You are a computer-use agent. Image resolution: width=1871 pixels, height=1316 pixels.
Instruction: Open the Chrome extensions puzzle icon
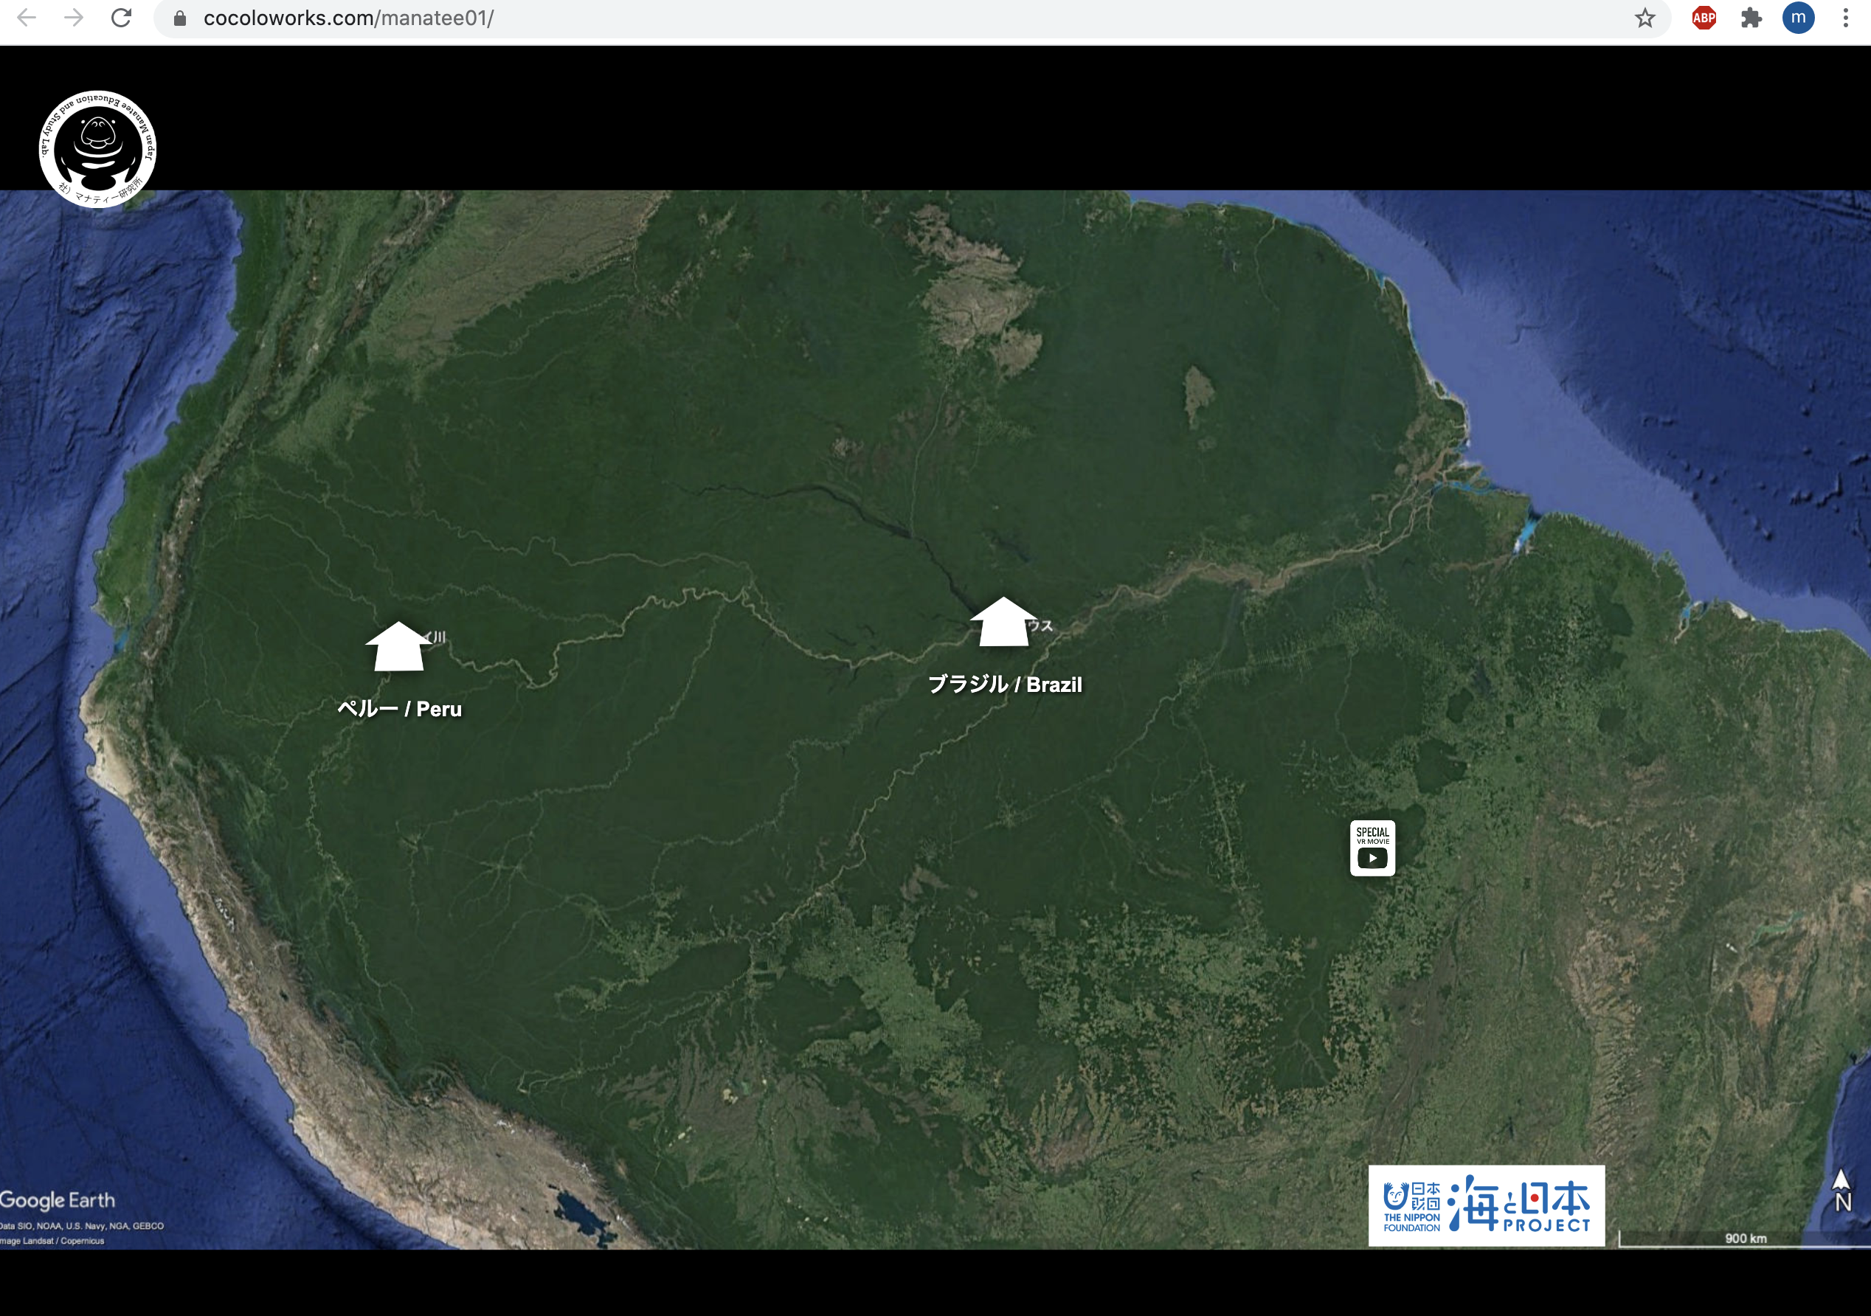[x=1751, y=18]
